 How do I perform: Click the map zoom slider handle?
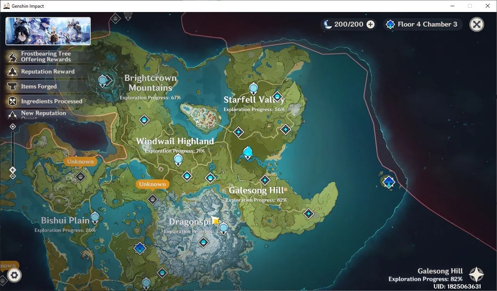coord(12,170)
